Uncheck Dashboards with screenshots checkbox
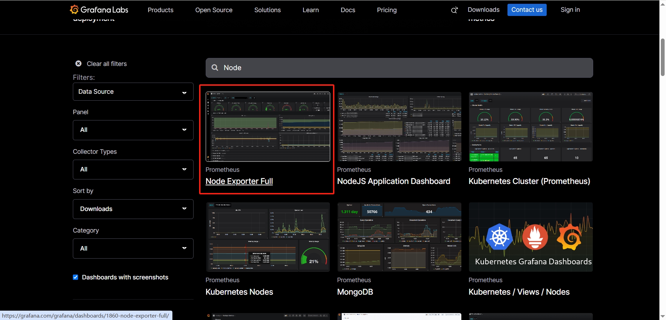This screenshot has width=666, height=320. [76, 277]
